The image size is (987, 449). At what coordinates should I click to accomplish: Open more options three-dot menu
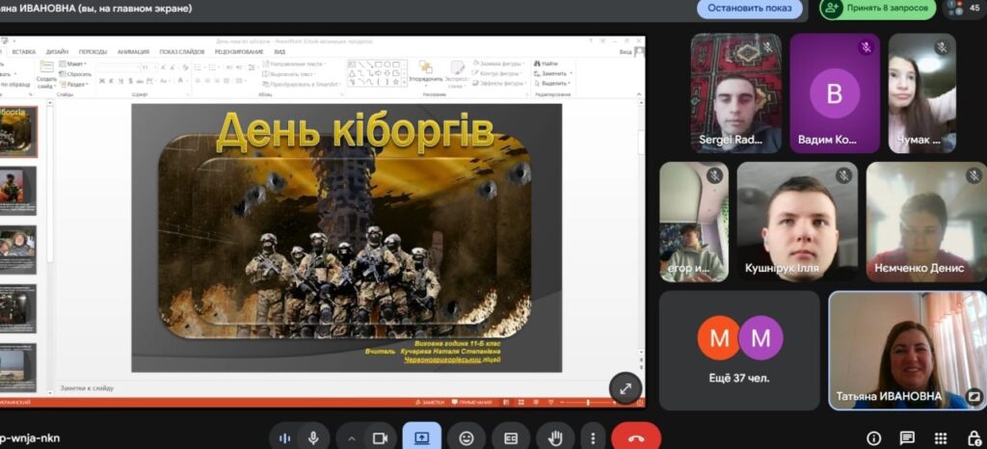pos(593,437)
